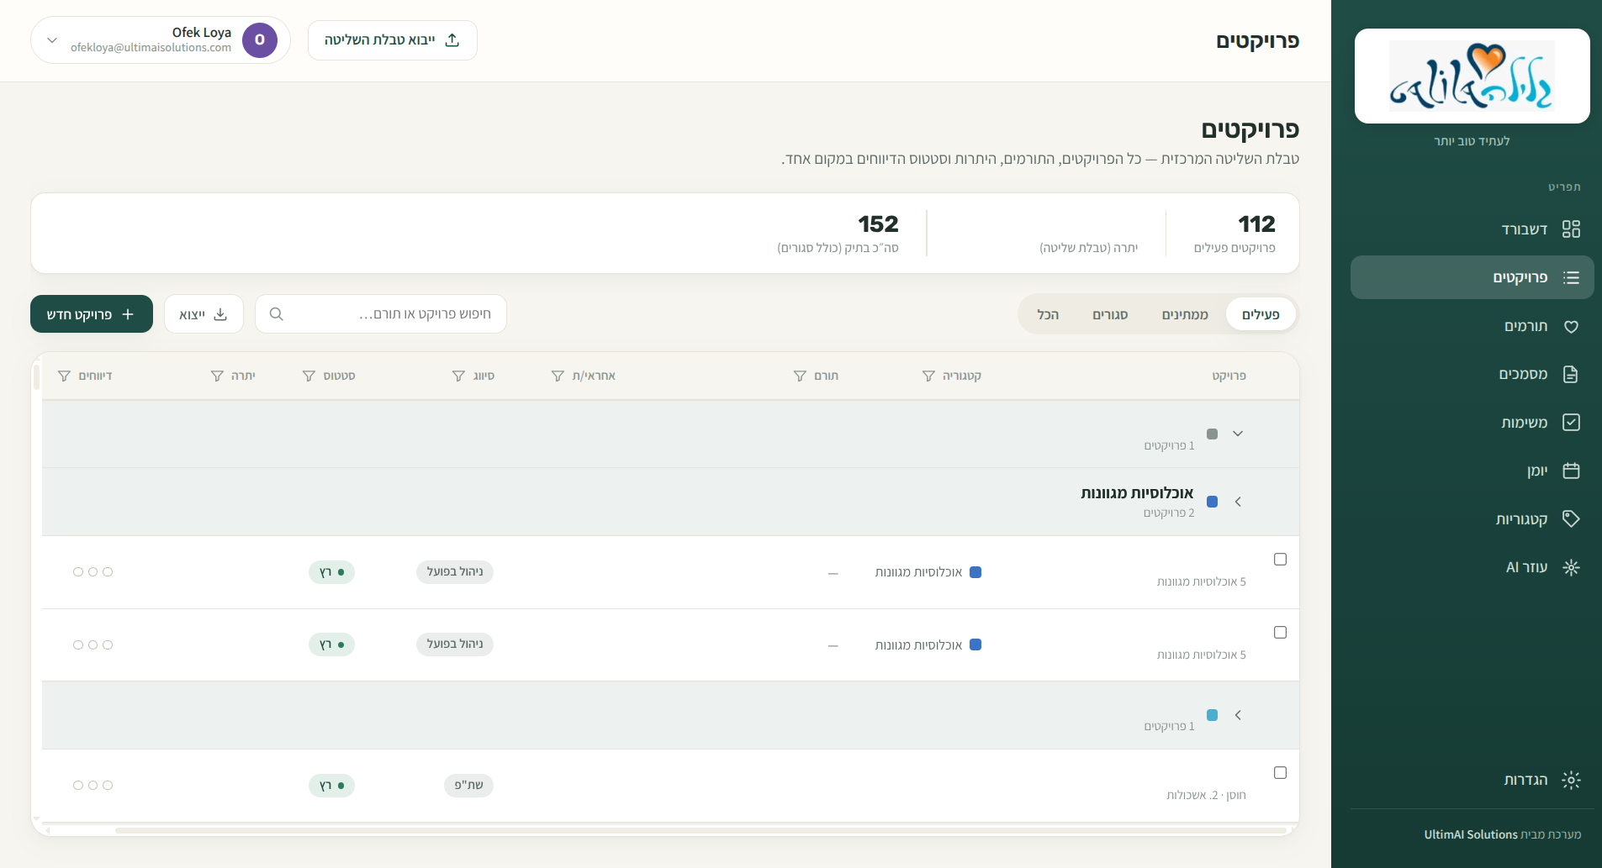Screen dimensions: 1602x868
Task: Filter the סיווג column
Action: tap(458, 376)
